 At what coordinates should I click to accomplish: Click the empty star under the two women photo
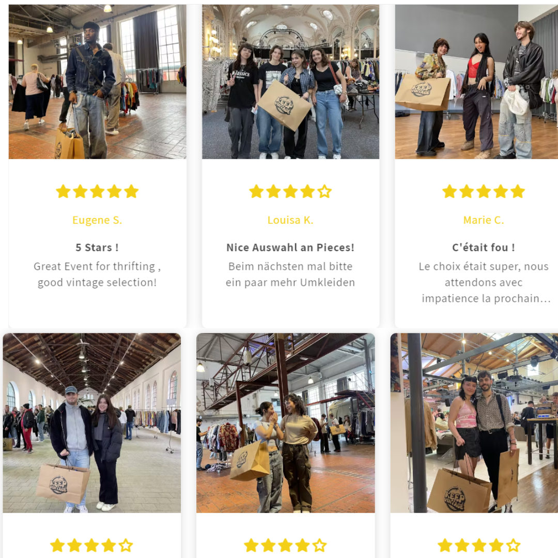coord(319,545)
